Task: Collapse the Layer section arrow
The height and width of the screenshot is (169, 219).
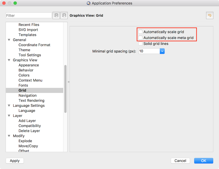Action: [9, 116]
